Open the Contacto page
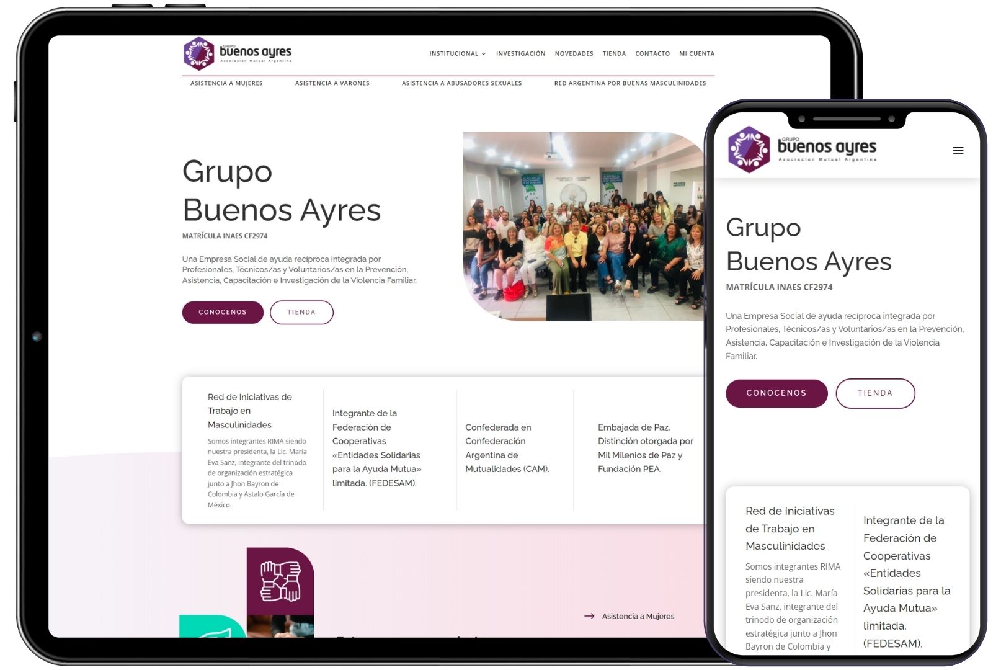 point(652,54)
